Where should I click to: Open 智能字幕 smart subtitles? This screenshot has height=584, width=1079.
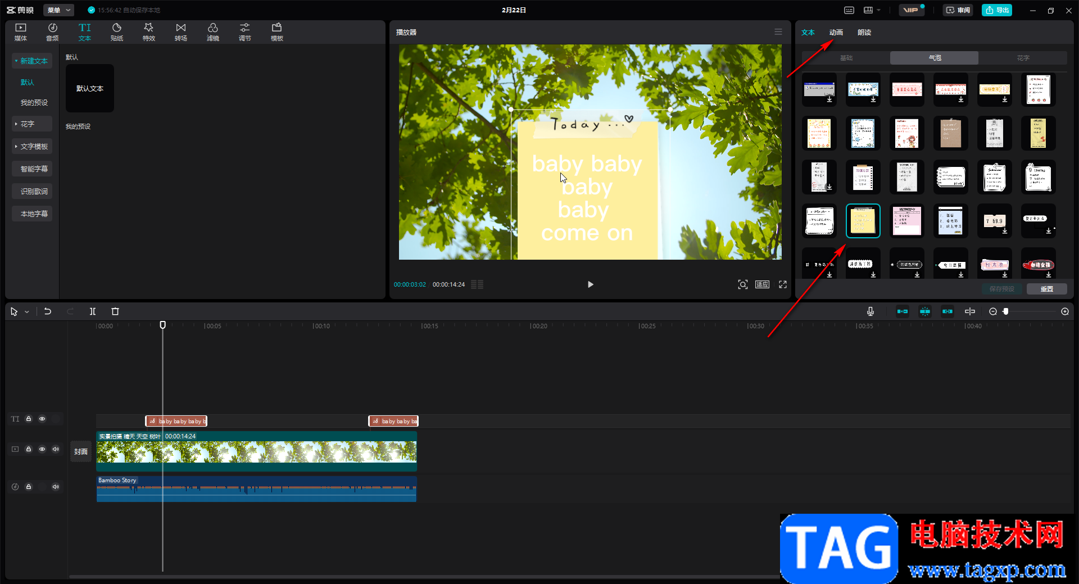click(32, 169)
